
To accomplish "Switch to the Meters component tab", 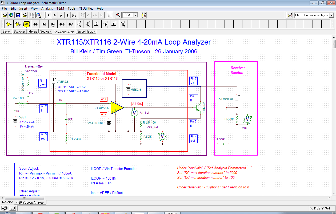I will point(33,31).
